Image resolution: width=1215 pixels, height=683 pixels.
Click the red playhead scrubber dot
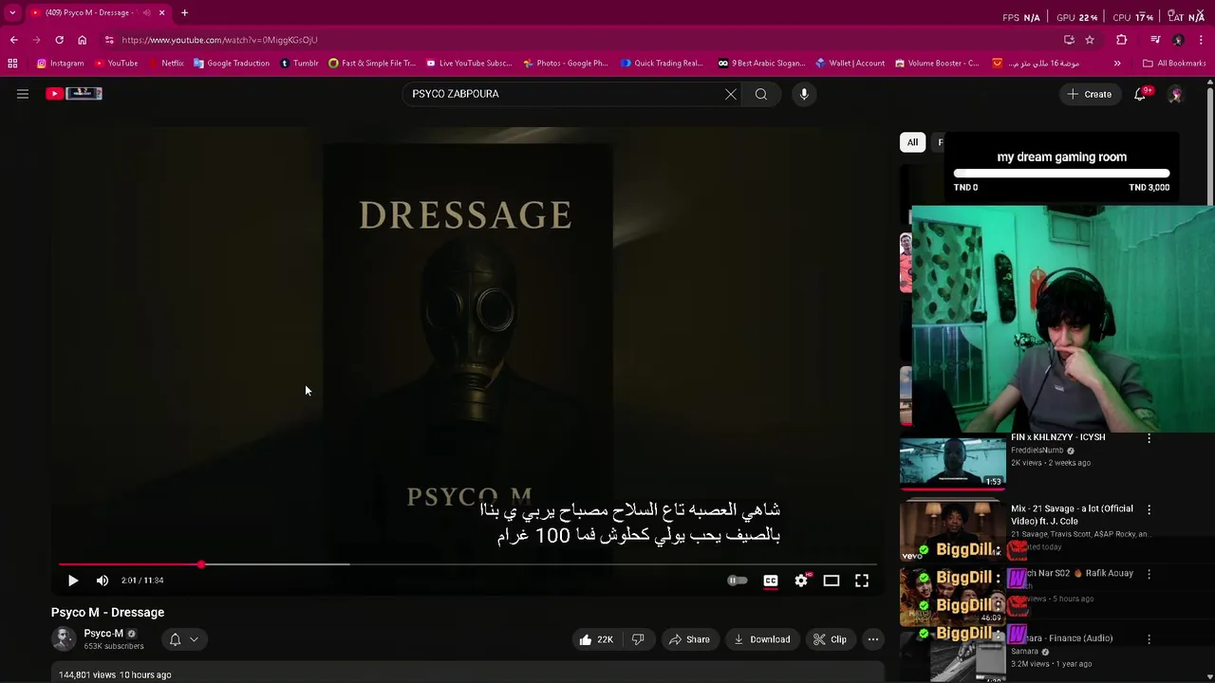pos(201,564)
